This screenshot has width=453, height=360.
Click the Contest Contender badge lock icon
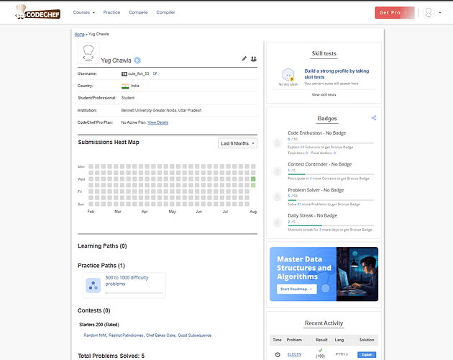point(278,171)
